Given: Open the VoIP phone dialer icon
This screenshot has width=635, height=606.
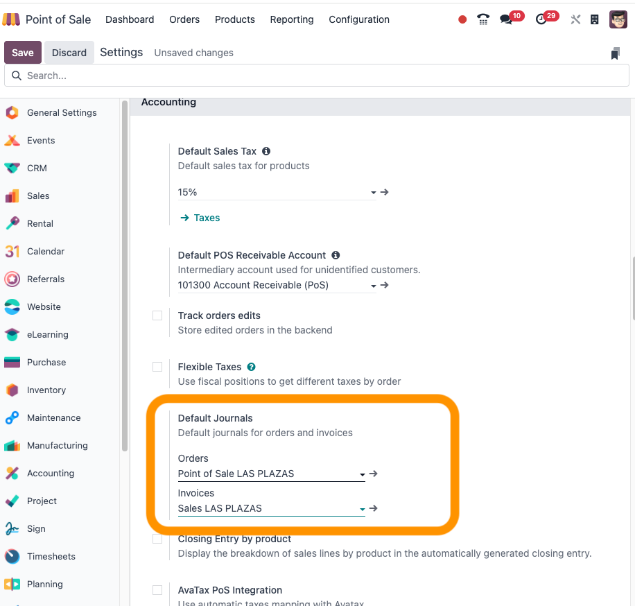Looking at the screenshot, I should (x=482, y=19).
